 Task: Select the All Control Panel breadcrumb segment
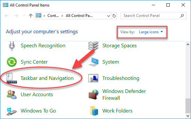click(79, 16)
